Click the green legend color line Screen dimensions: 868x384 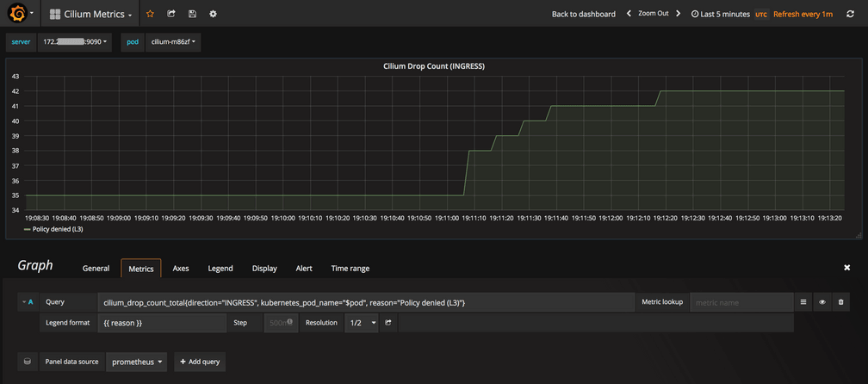(27, 228)
